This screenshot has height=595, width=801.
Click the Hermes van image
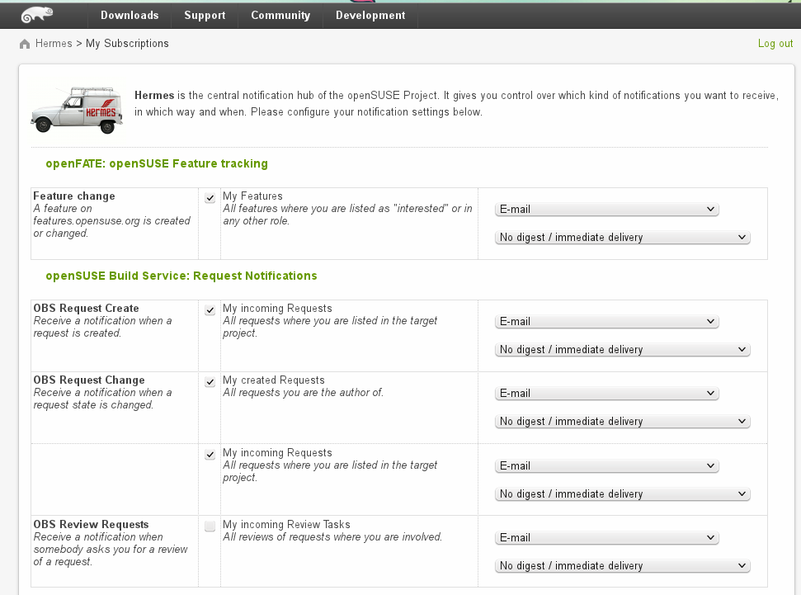(x=77, y=110)
